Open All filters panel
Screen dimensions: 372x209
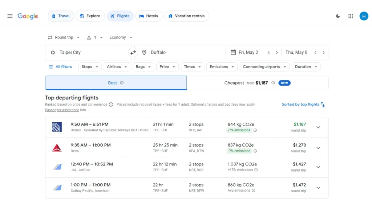pos(60,67)
